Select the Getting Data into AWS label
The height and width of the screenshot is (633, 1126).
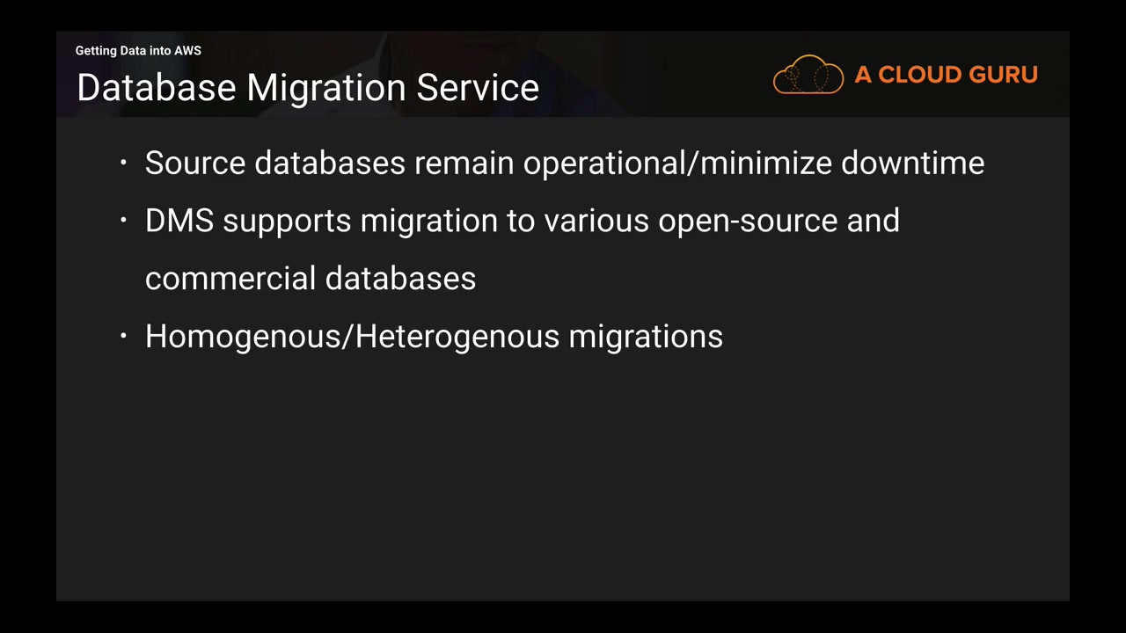click(x=138, y=51)
